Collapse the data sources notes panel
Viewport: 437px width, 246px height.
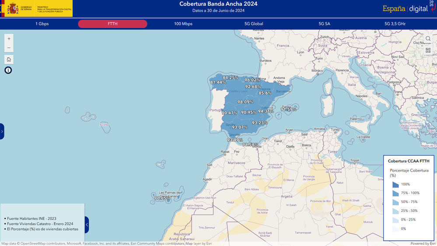(x=87, y=225)
